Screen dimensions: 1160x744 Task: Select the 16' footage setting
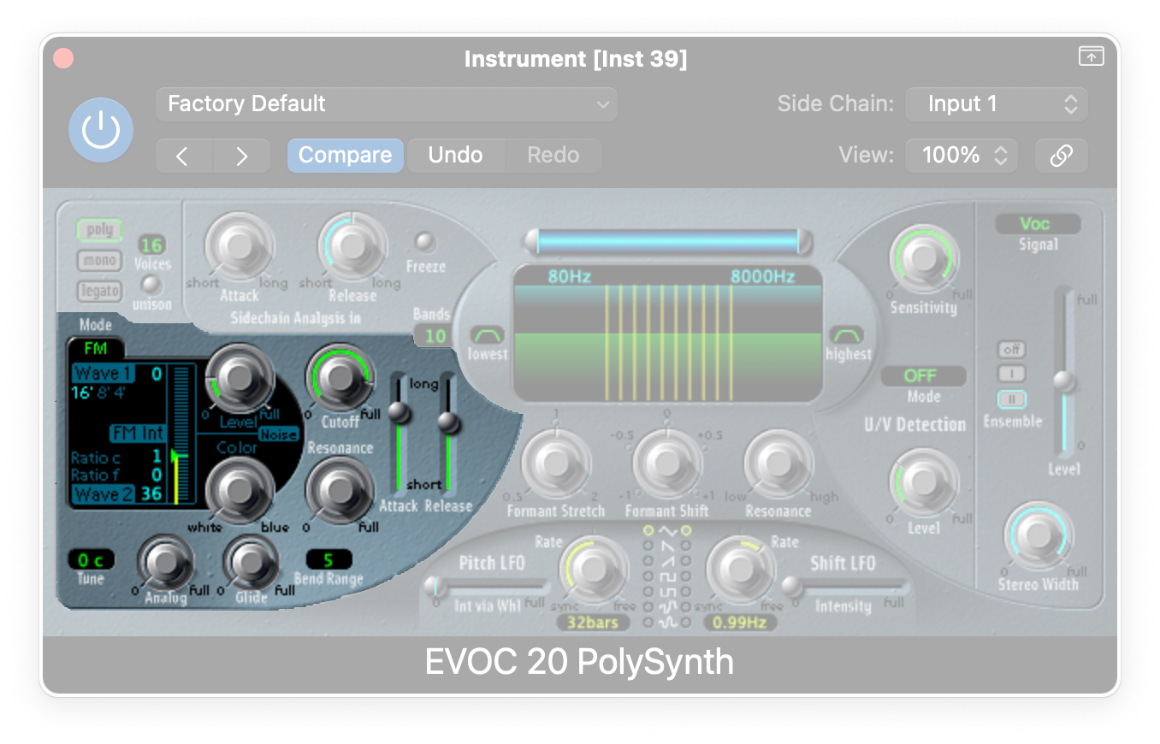[81, 393]
